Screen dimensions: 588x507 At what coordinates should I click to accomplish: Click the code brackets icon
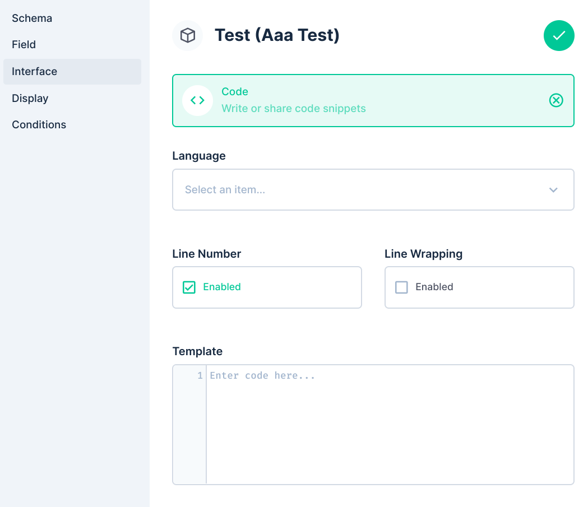[197, 100]
